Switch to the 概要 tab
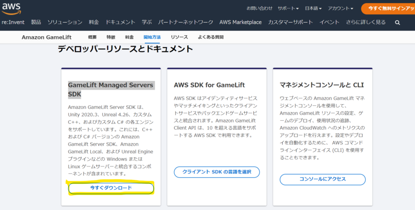This screenshot has height=210, width=415. 92,37
